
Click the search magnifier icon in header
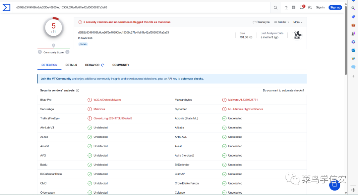coord(275,8)
